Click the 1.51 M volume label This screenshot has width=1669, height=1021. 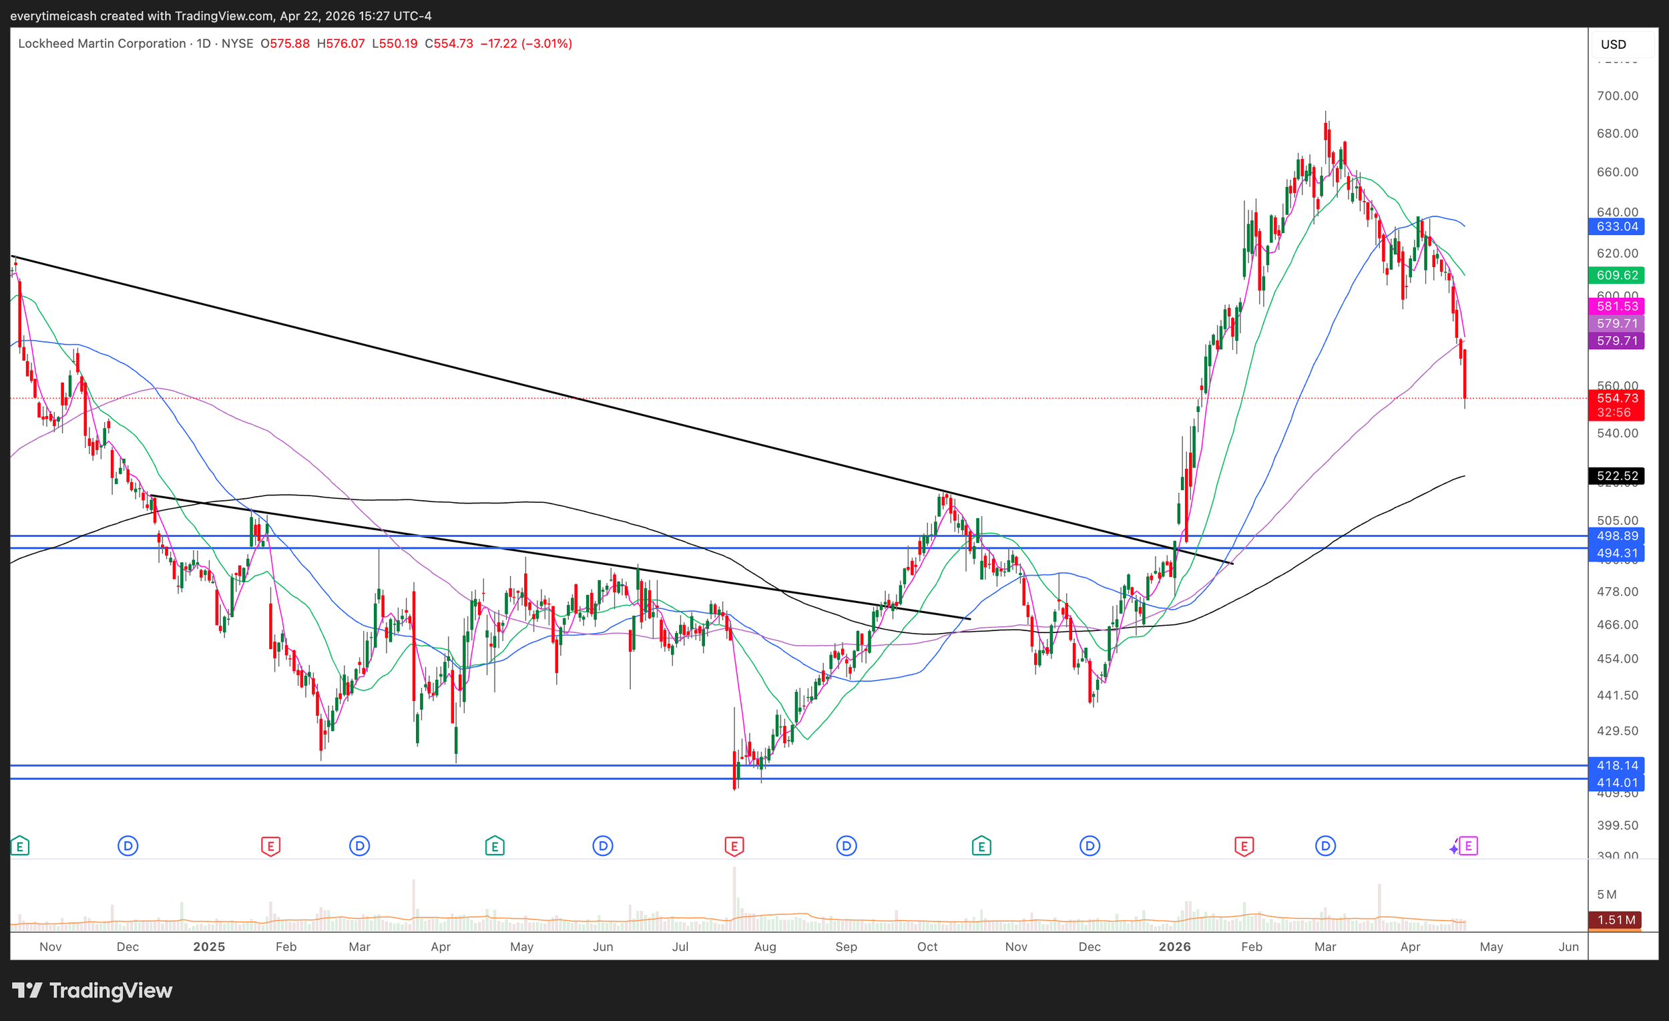coord(1615,920)
